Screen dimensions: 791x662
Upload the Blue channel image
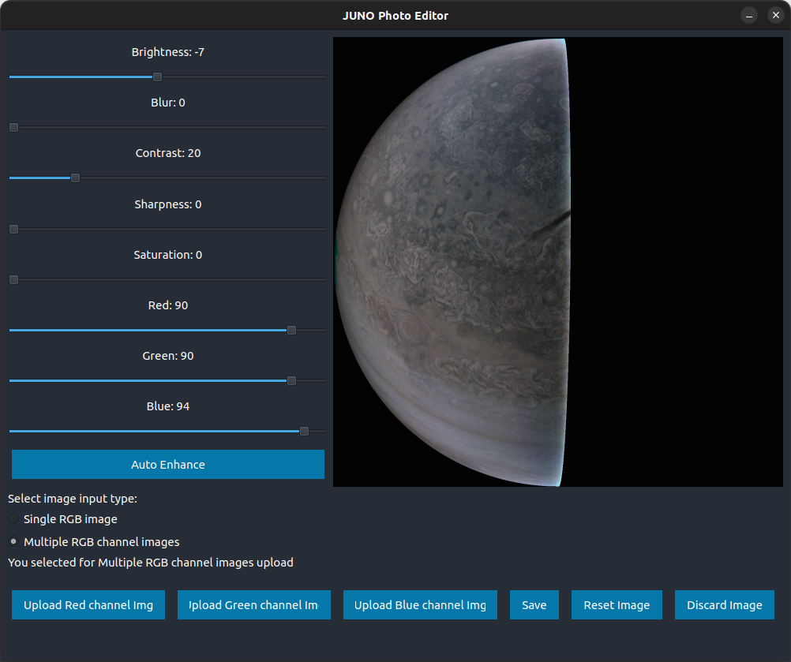point(420,604)
